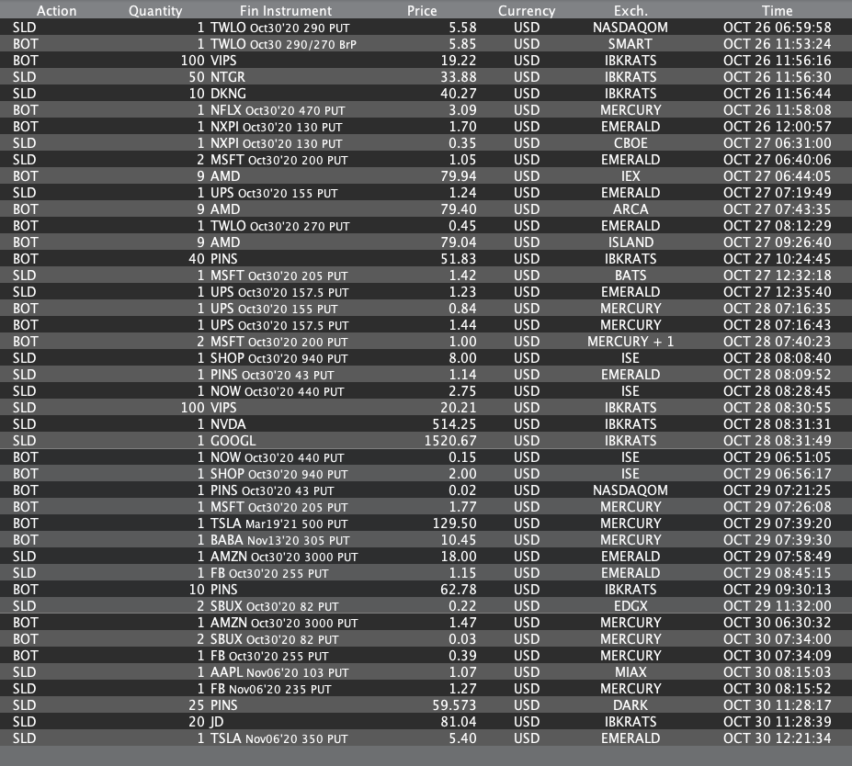Select the MERCURY + 1 exchange cell
Image resolution: width=852 pixels, height=766 pixels.
pos(630,342)
